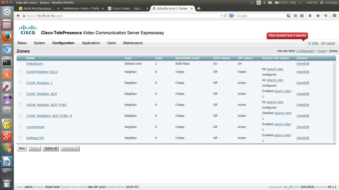Check the CUCM_Neighbour_BLR_PUB2_R checkbox
This screenshot has height=190, width=339.
click(x=20, y=116)
